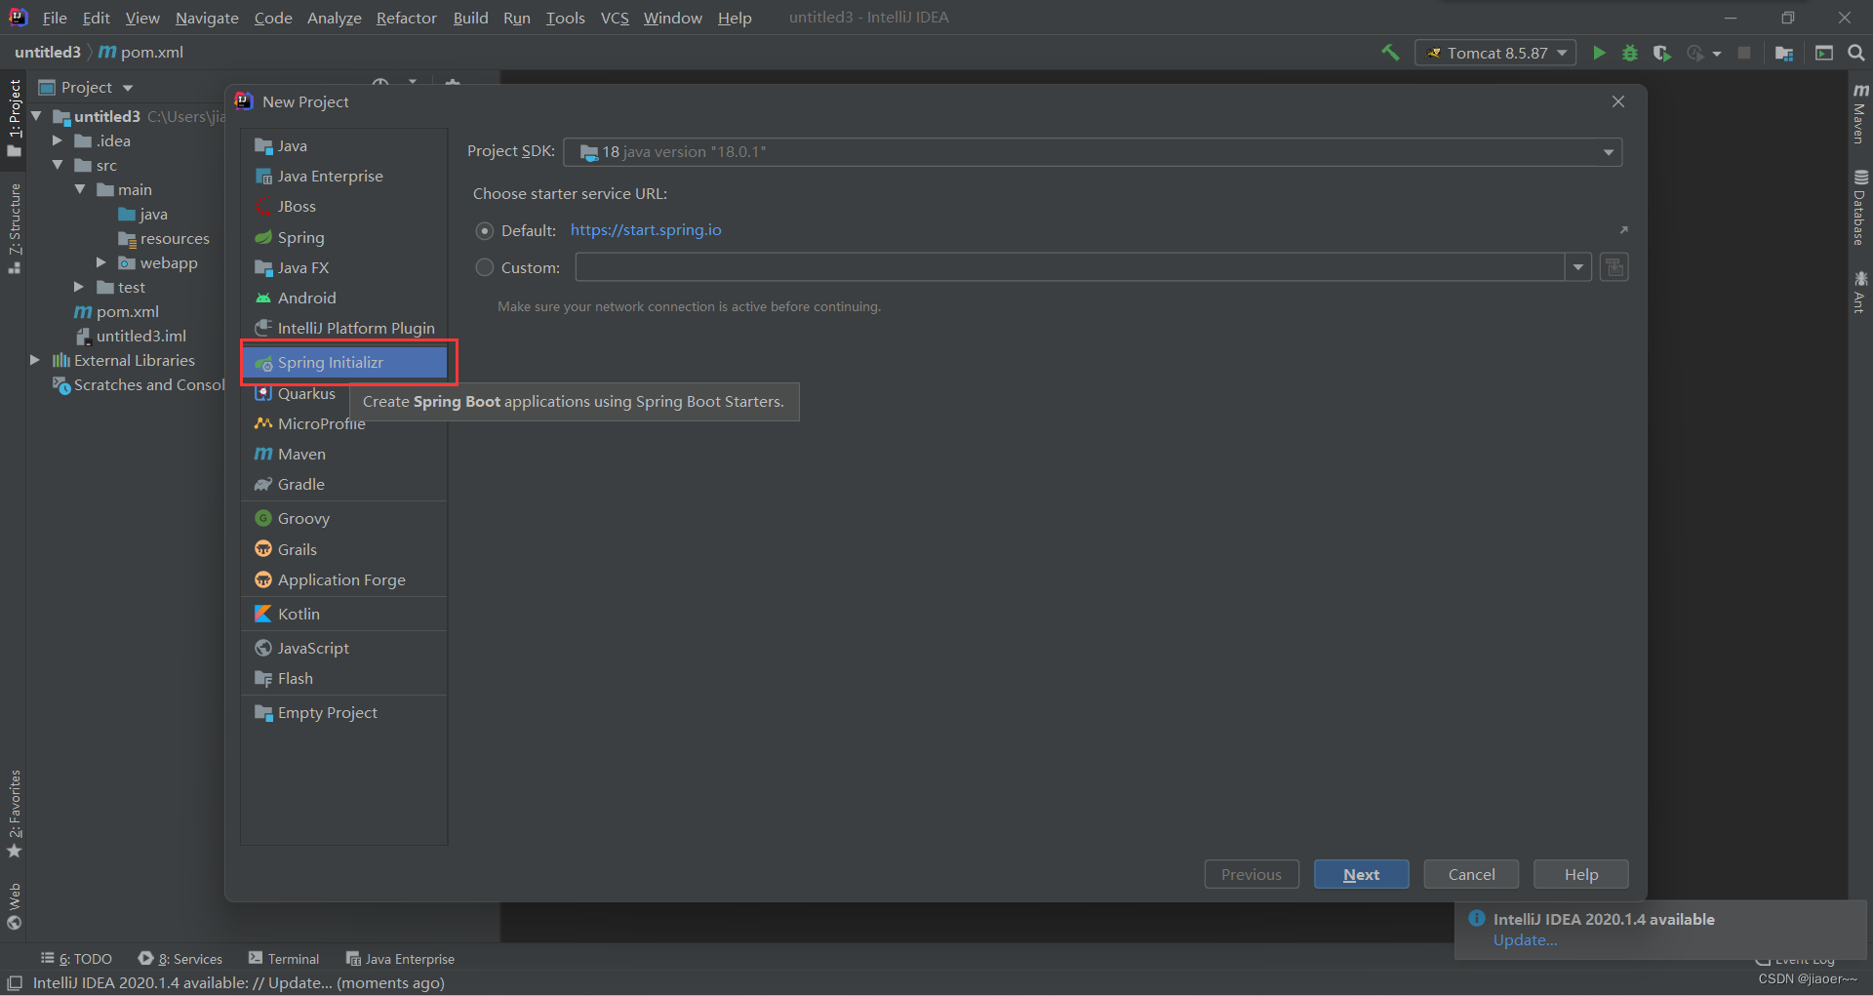Image resolution: width=1873 pixels, height=996 pixels.
Task: Open the 8: Services tab
Action: point(180,959)
